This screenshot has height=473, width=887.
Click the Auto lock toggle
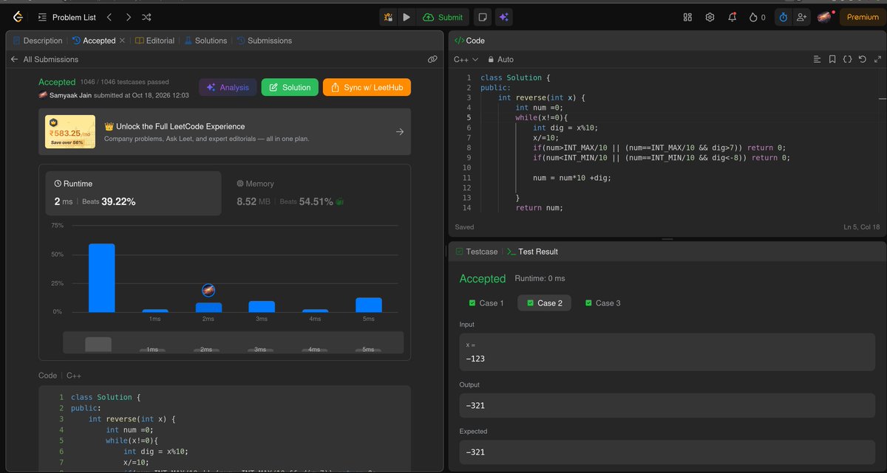coord(500,59)
